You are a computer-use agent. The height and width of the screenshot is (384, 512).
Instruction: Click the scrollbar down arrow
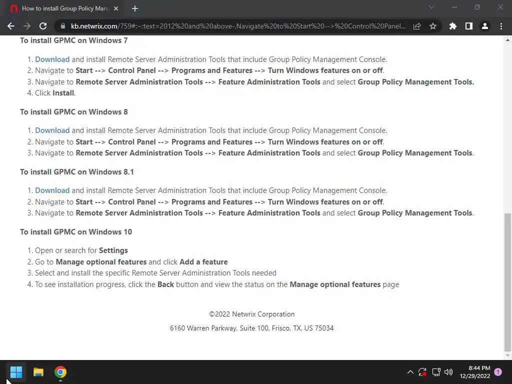pos(507,355)
